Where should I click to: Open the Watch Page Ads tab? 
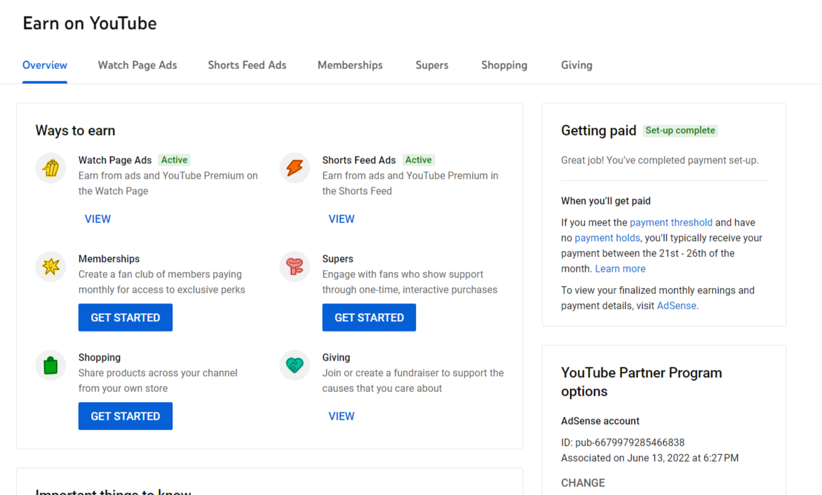click(137, 65)
